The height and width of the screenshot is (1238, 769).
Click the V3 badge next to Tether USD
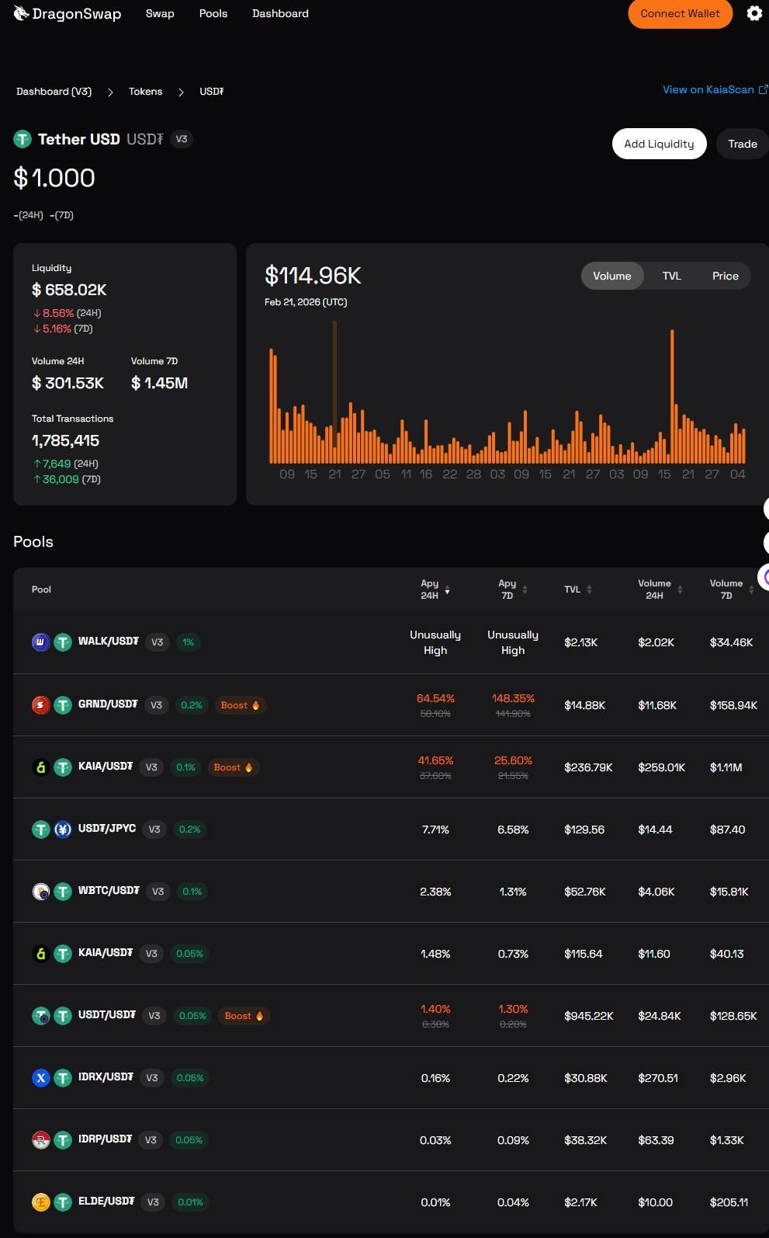(182, 139)
